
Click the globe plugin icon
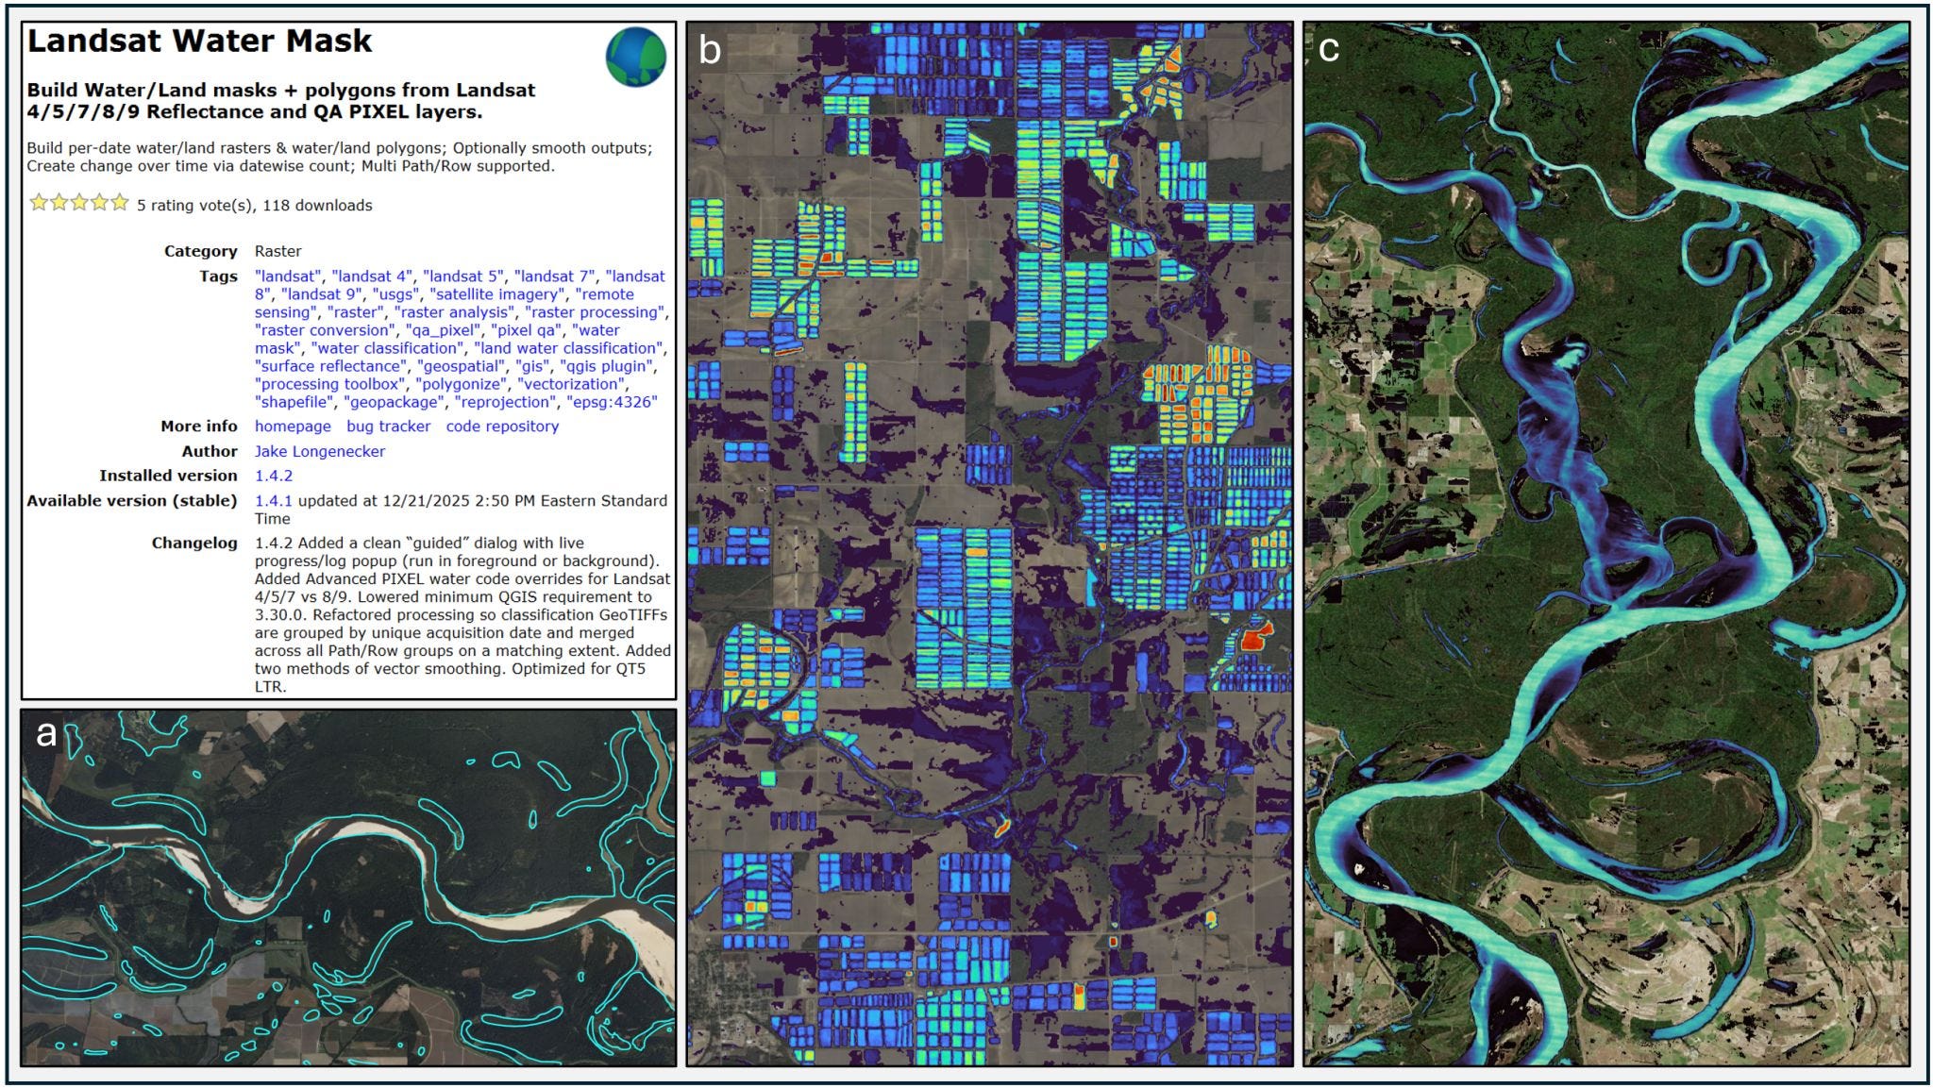pyautogui.click(x=635, y=57)
